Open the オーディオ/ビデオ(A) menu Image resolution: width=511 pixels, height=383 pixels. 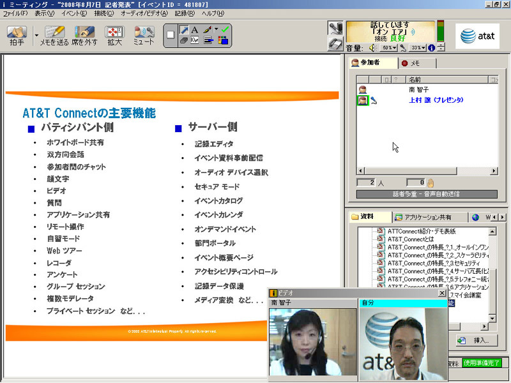(x=144, y=13)
